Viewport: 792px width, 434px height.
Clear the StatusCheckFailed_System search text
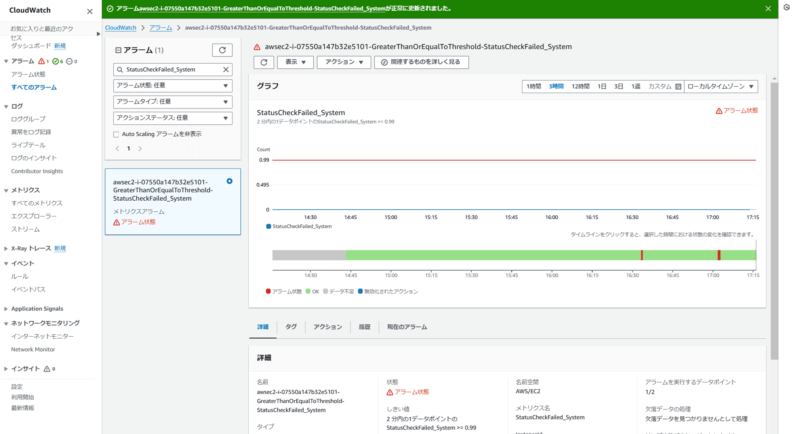pos(226,70)
